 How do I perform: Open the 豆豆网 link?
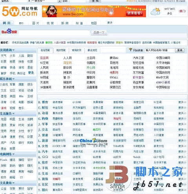(44, 58)
